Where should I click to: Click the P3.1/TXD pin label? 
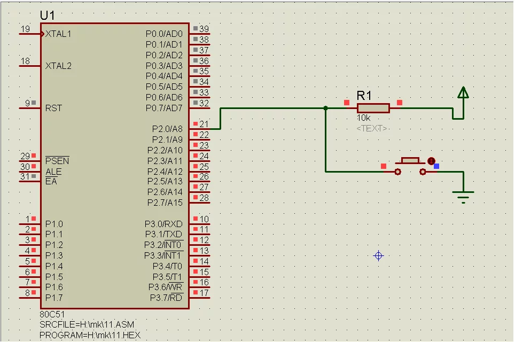(x=163, y=234)
